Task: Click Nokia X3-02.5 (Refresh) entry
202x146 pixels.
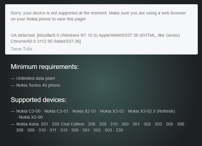Action: click(151, 111)
